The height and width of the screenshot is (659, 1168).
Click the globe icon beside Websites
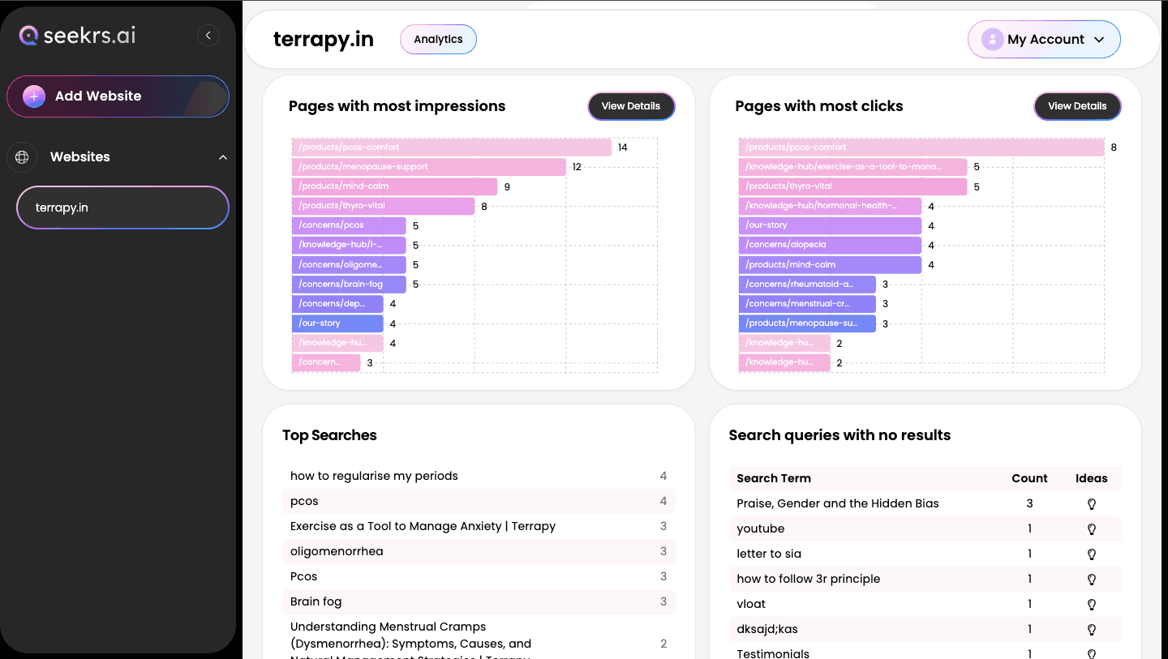(x=22, y=157)
